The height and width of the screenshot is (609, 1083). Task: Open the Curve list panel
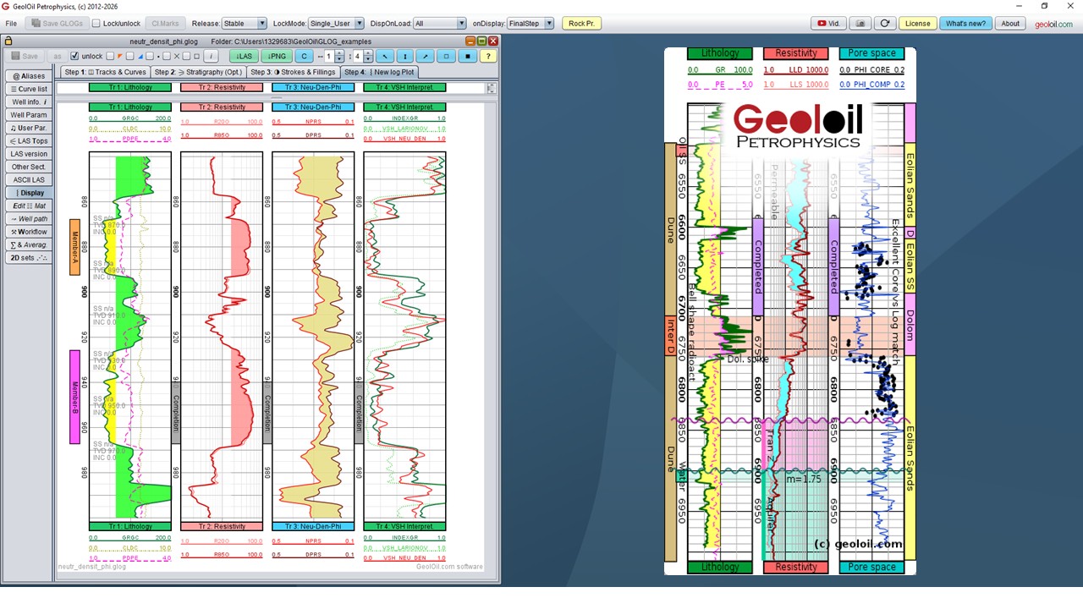coord(29,89)
